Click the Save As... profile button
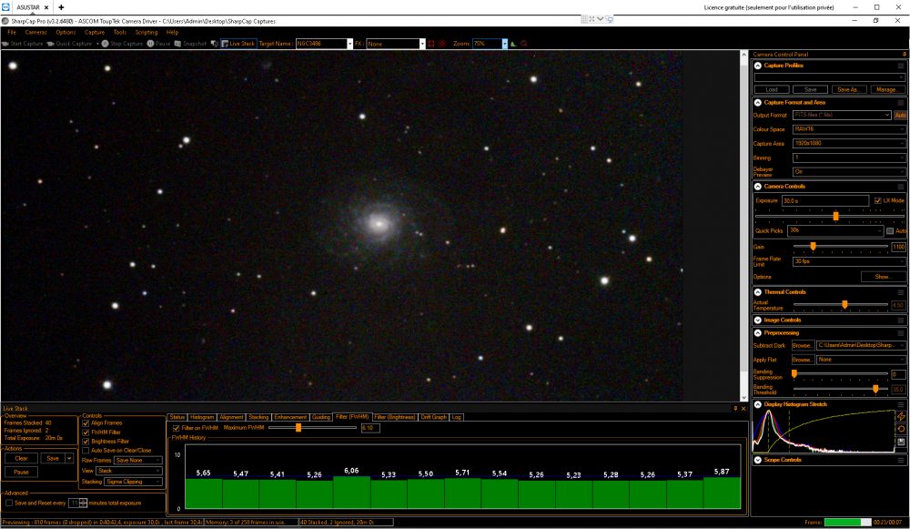This screenshot has height=529, width=910. [x=849, y=89]
